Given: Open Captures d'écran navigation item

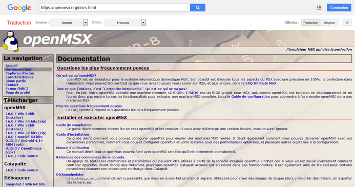Looking at the screenshot, I should pos(19,73).
